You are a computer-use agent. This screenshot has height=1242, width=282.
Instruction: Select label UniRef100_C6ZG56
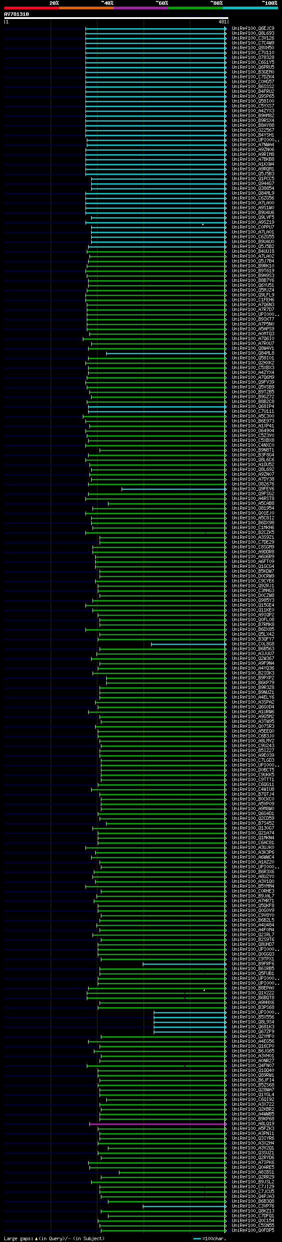(253, 198)
